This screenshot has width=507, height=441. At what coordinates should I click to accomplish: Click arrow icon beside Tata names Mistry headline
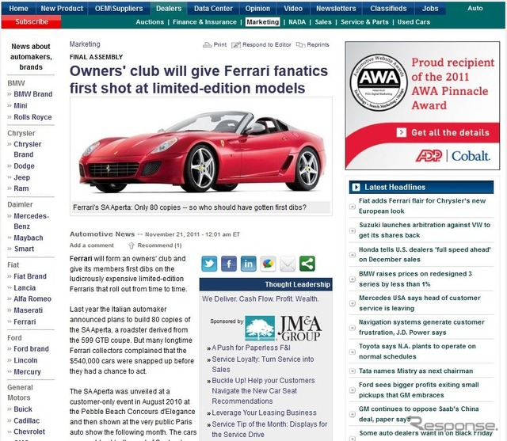click(353, 371)
